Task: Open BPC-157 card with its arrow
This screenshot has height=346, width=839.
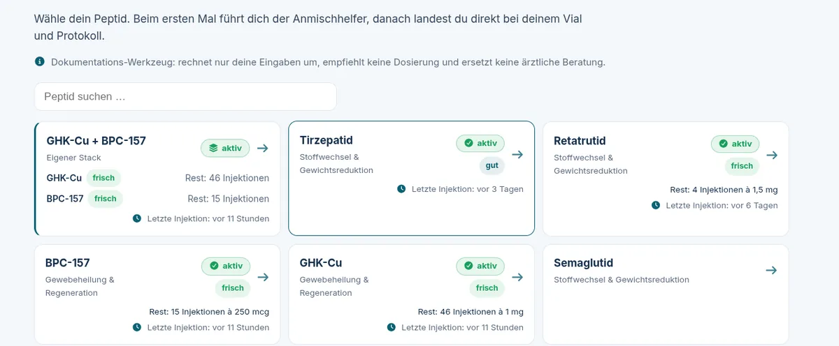Action: coord(263,277)
